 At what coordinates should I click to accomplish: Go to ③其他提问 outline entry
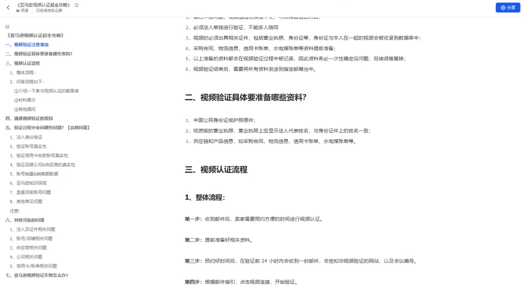25,109
